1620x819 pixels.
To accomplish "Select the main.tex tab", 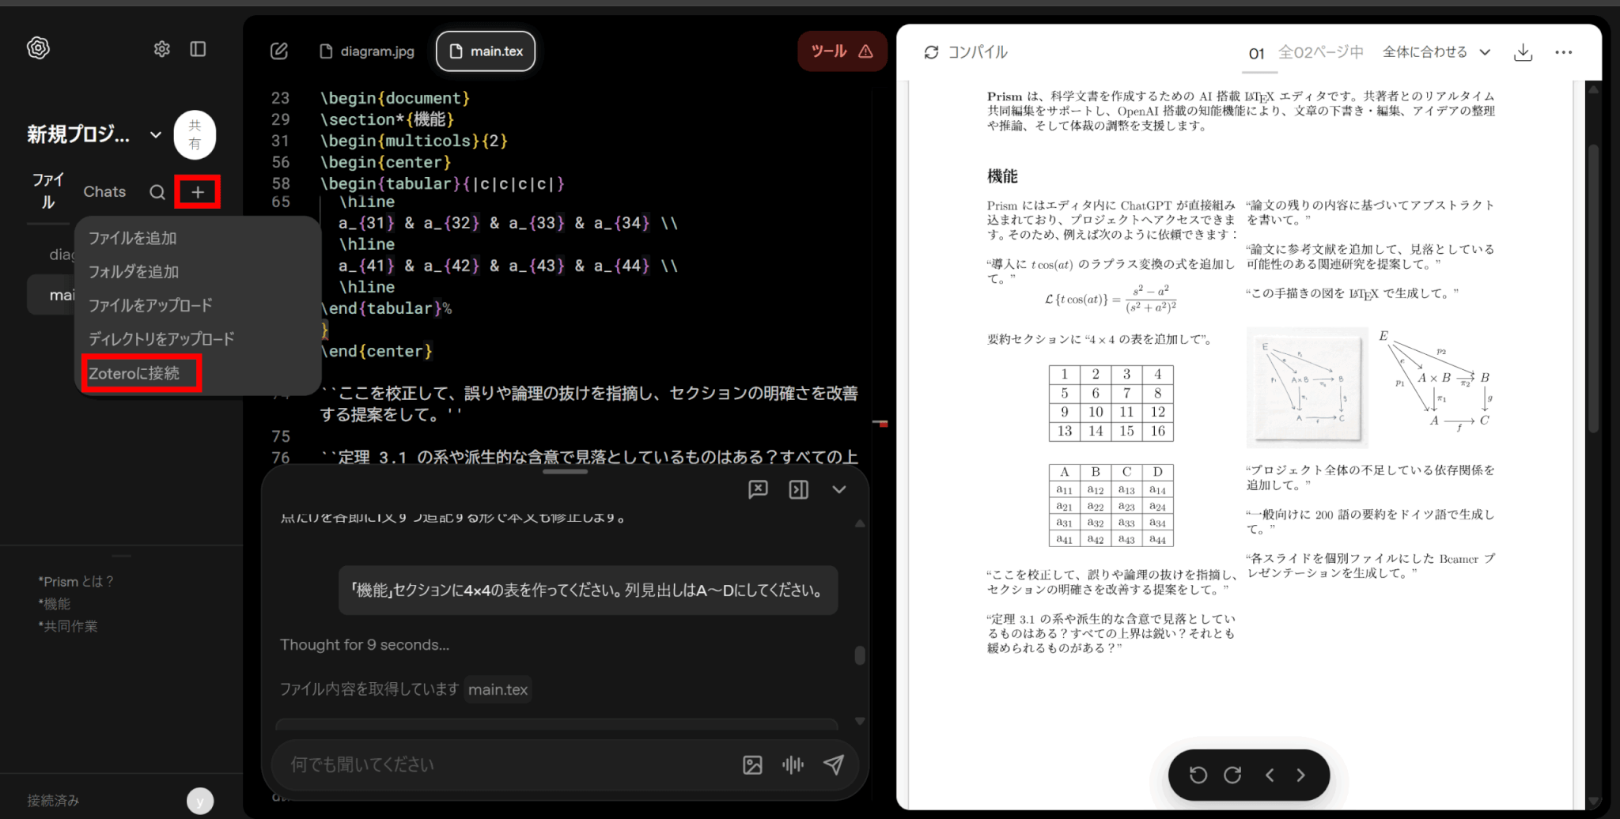I will click(486, 51).
